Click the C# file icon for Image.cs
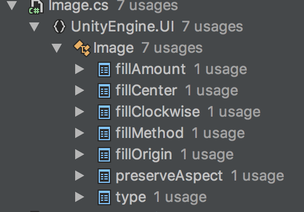 36,7
